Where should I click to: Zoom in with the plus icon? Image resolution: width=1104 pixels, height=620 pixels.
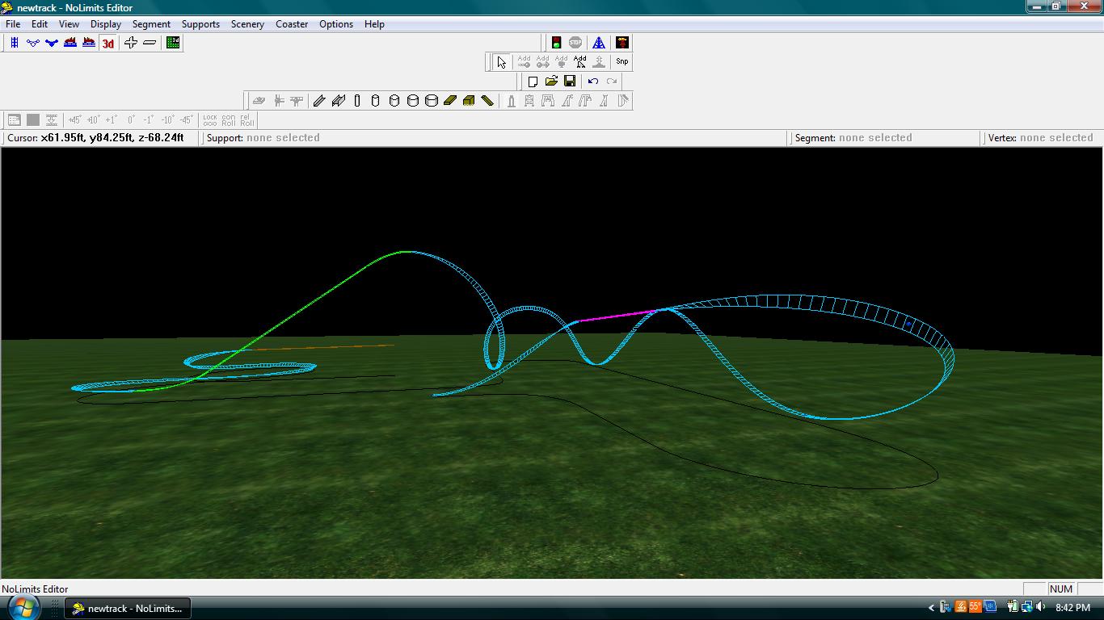pyautogui.click(x=131, y=43)
